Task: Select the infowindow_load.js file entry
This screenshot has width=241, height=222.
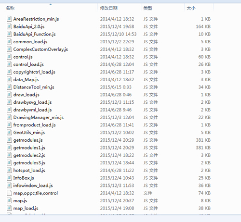Action: 33,185
